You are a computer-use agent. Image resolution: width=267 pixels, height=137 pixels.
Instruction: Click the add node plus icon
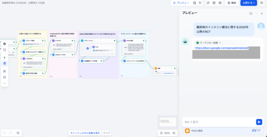pos(4,44)
